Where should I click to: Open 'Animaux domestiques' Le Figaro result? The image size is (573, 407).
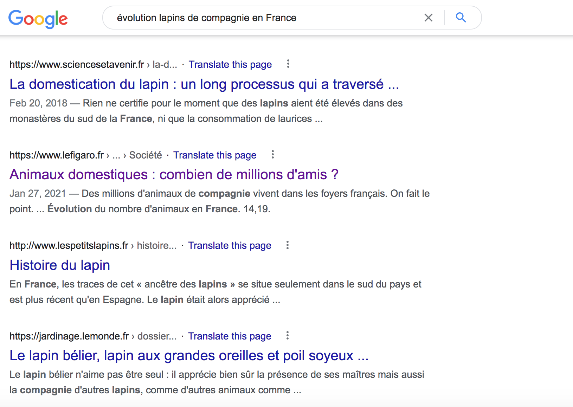tap(174, 175)
